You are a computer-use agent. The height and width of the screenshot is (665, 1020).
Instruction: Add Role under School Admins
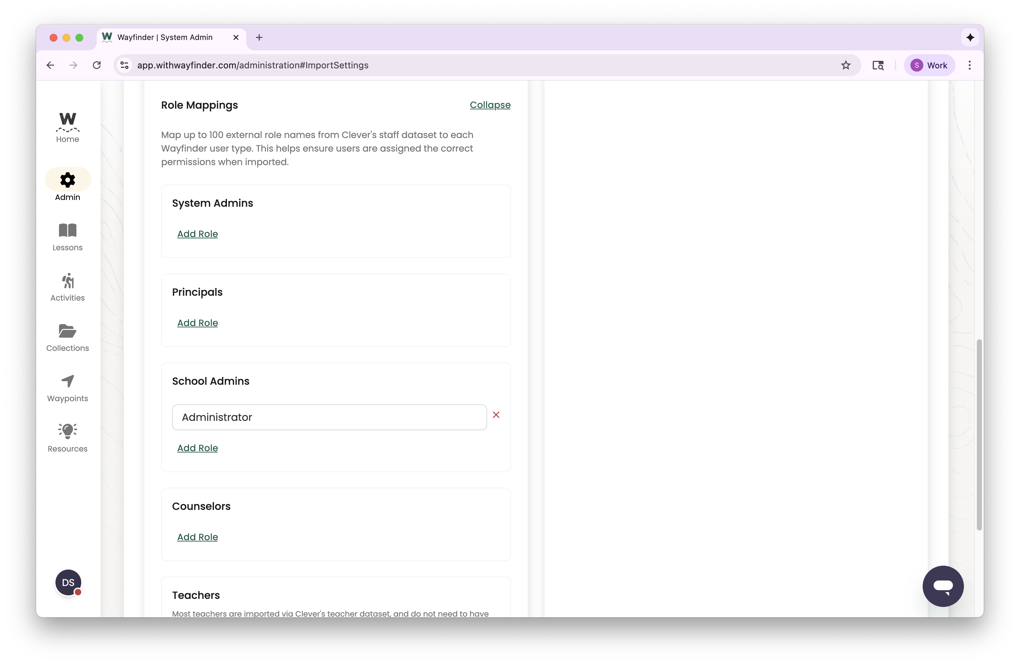coord(197,448)
